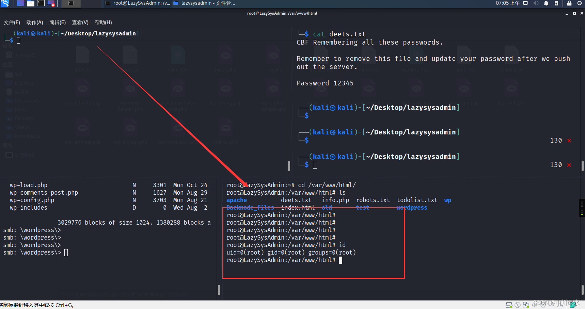The image size is (585, 309).
Task: Click robots.txt in the ls output
Action: (x=373, y=200)
